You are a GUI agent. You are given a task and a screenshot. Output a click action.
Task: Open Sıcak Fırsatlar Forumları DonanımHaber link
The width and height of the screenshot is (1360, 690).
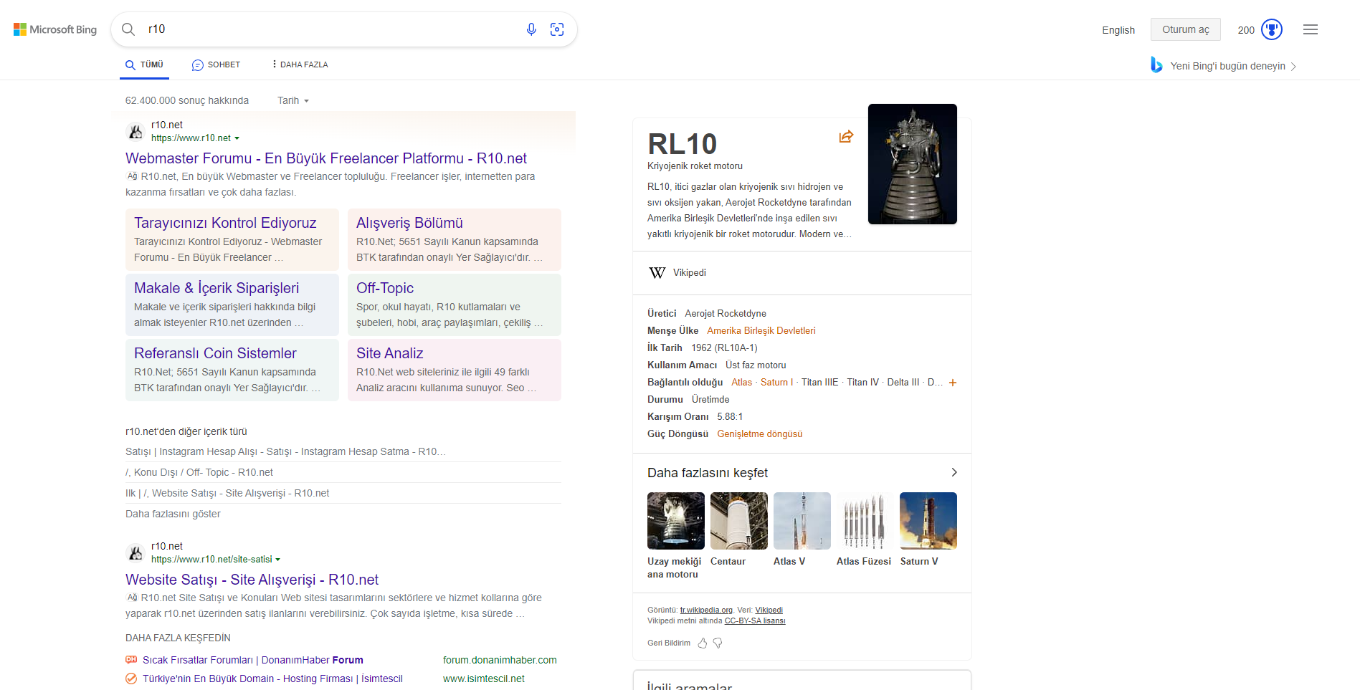click(x=253, y=660)
